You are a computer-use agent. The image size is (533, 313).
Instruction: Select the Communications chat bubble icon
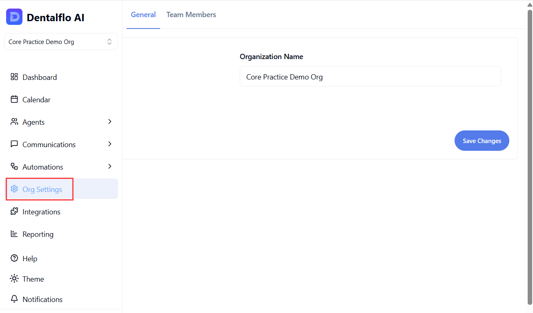14,144
